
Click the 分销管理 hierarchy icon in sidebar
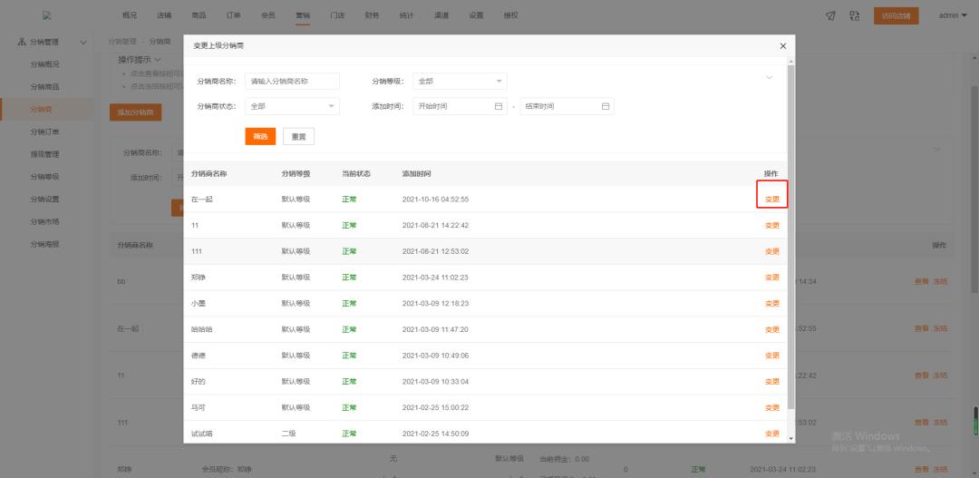click(x=22, y=43)
